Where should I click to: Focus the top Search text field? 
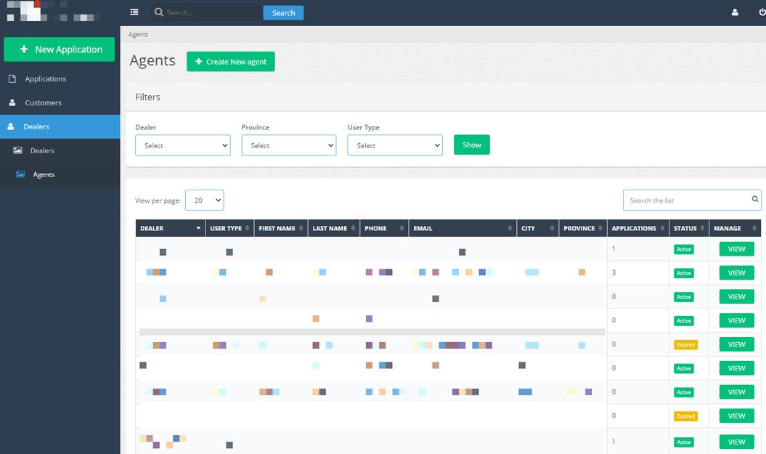pos(213,12)
